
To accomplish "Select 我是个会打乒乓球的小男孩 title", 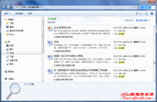I will click(x=68, y=56).
